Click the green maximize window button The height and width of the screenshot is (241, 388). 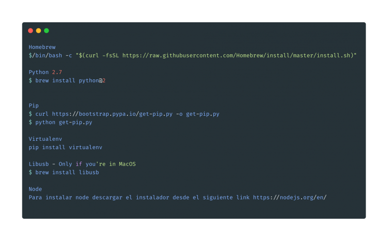[x=47, y=30]
